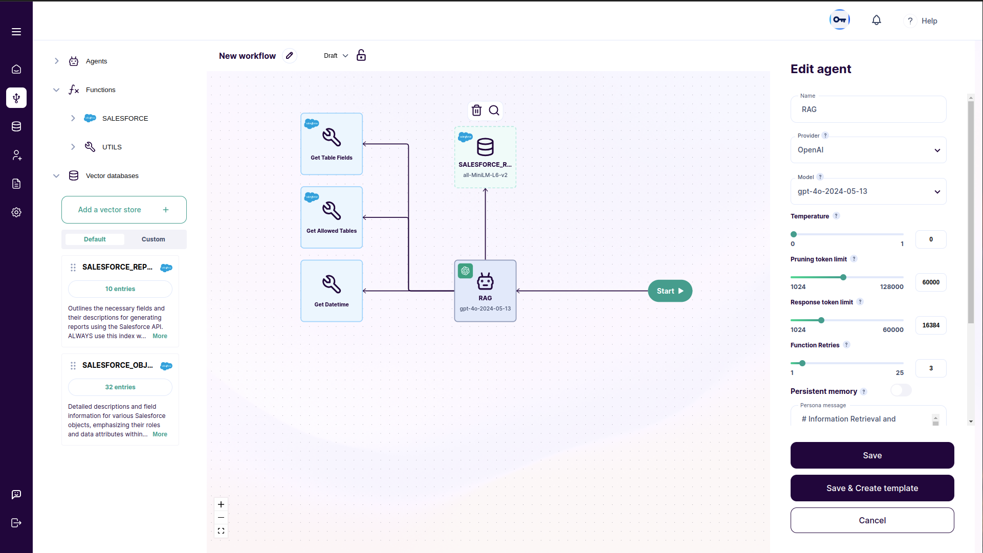The image size is (983, 553).
Task: Toggle Persistent memory switch
Action: (901, 391)
